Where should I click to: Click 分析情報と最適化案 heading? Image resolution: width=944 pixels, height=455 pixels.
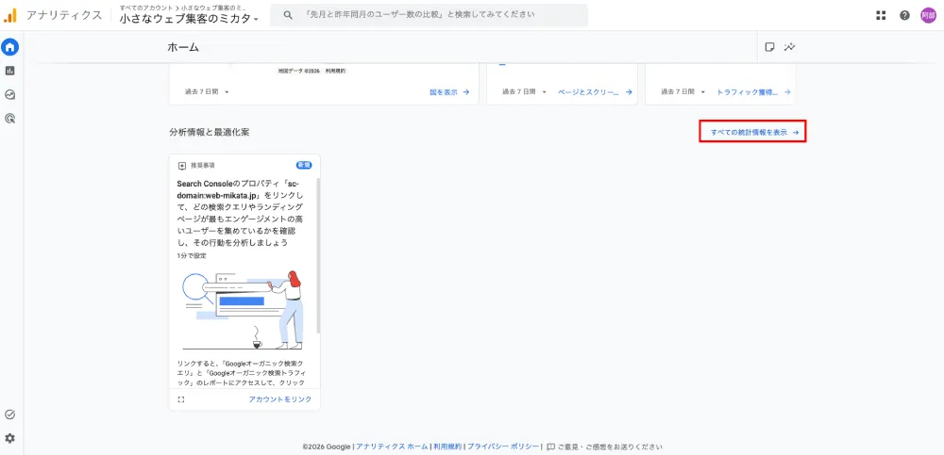click(x=210, y=132)
